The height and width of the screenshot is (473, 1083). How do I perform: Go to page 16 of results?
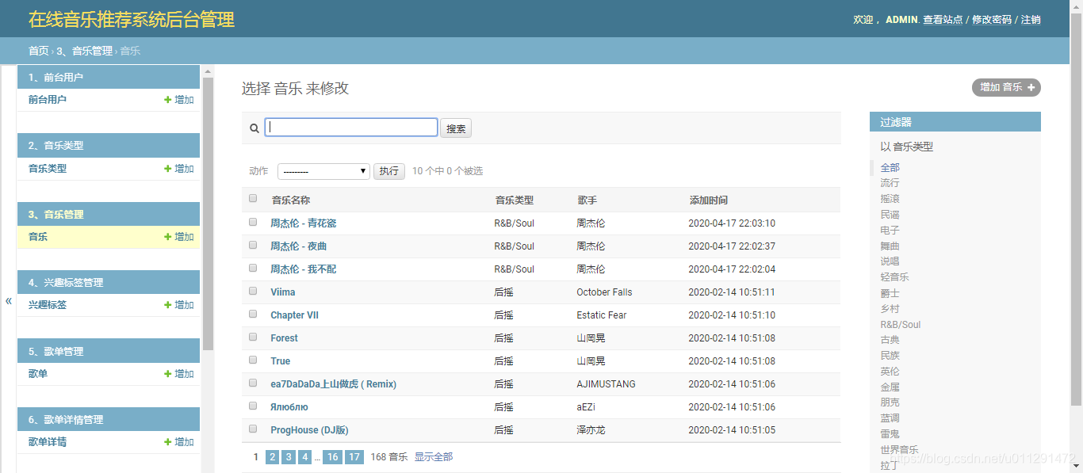332,457
